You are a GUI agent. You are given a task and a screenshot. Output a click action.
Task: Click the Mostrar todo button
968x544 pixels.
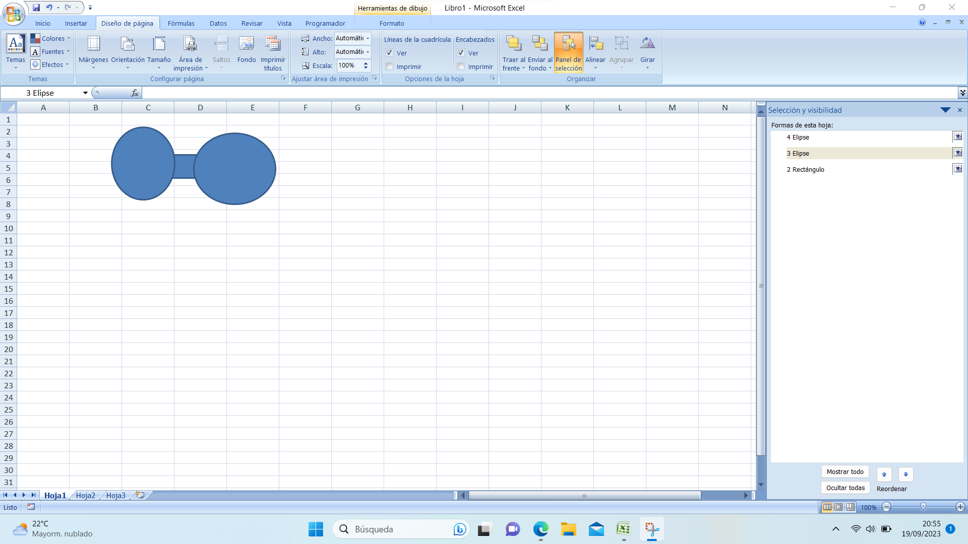(x=845, y=472)
